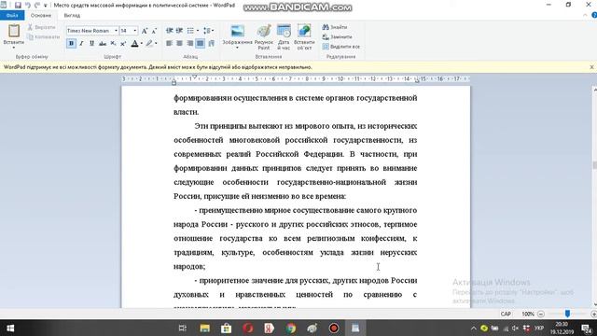Launch Google Chrome from the taskbar
Viewport: 597px width, 336px height.
click(x=291, y=328)
